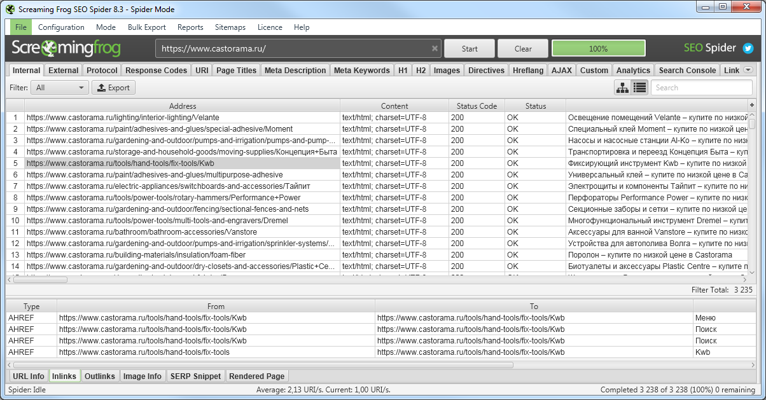Open the Help menu

pyautogui.click(x=302, y=27)
